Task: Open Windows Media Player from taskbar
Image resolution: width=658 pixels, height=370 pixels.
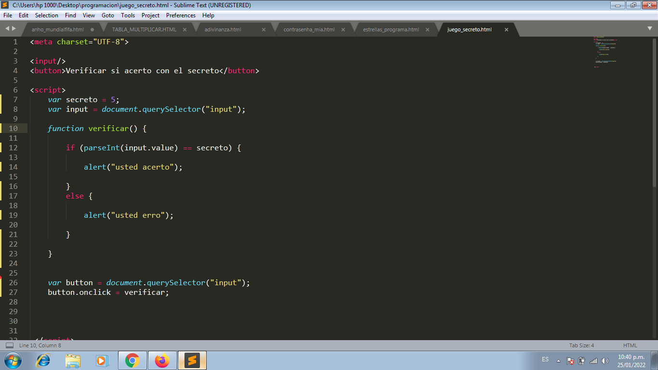Action: point(102,360)
